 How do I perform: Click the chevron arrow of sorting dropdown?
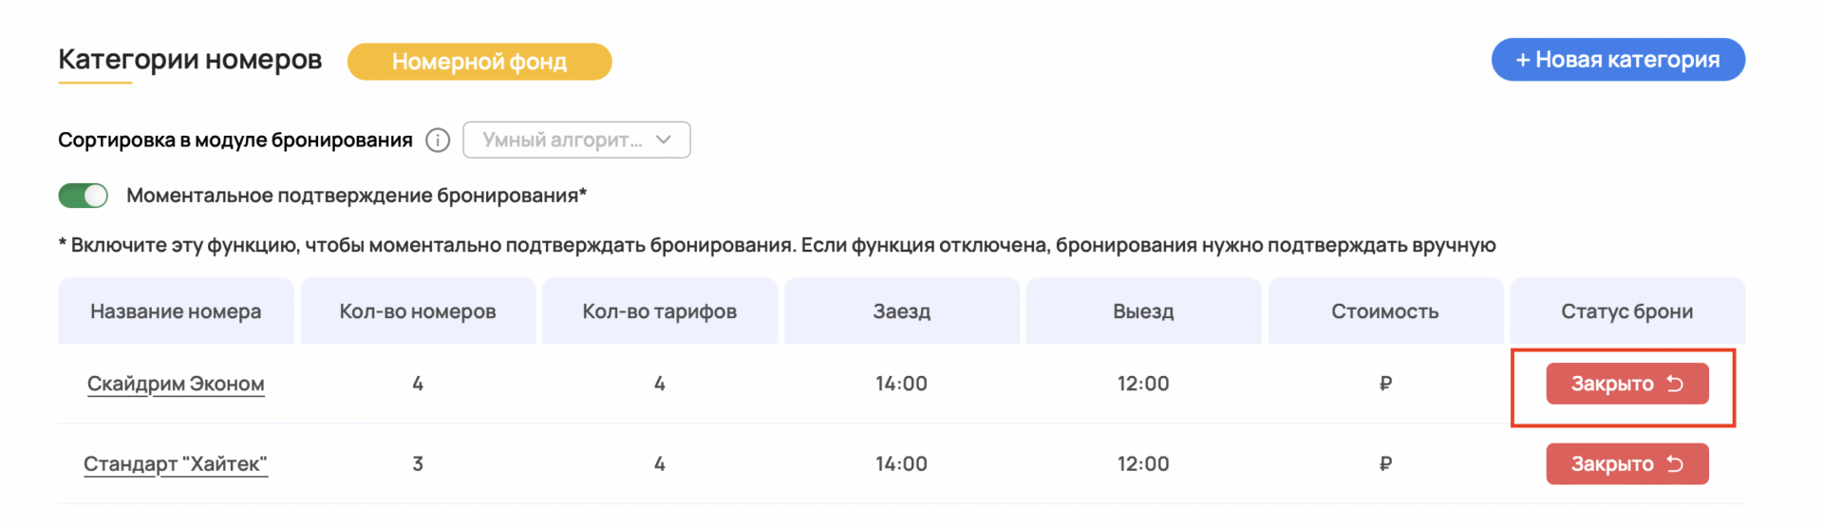point(664,141)
